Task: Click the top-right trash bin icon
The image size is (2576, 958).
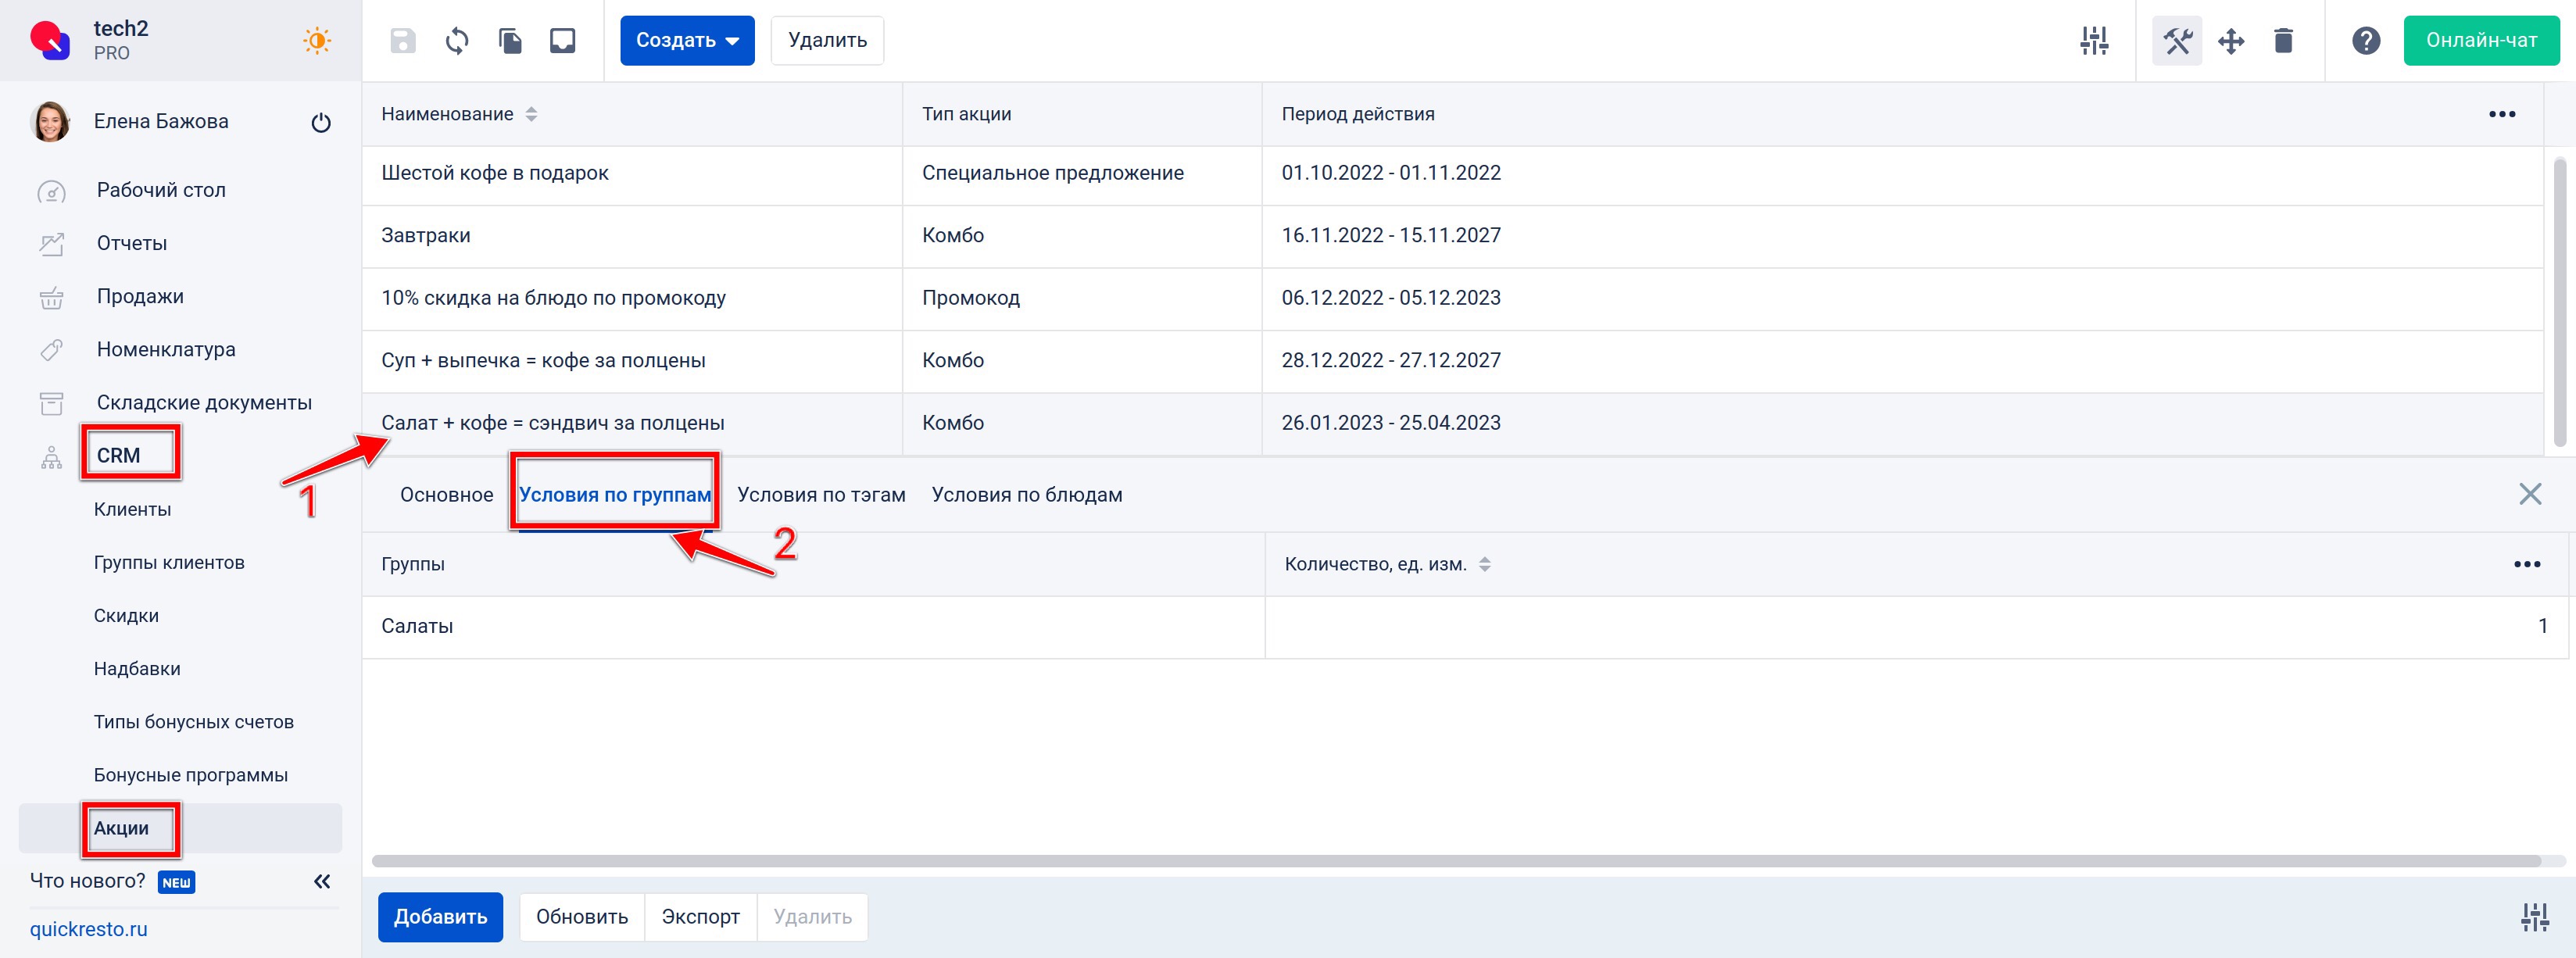Action: click(2283, 41)
